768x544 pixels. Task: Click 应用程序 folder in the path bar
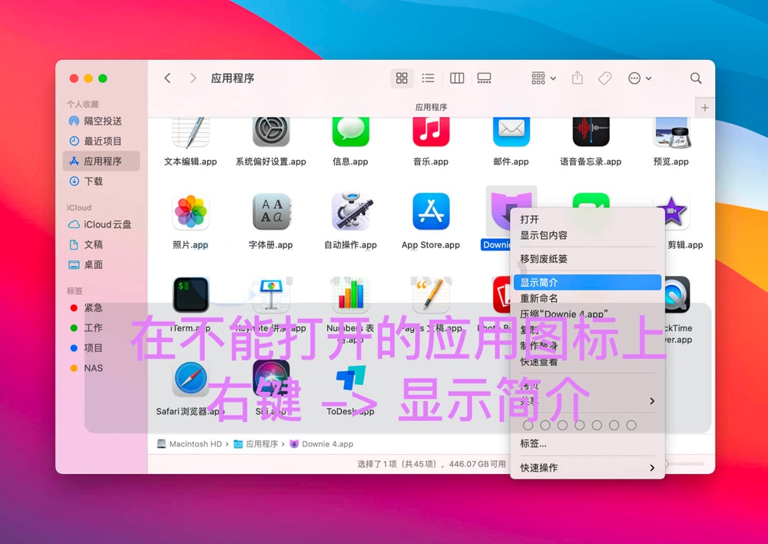257,444
